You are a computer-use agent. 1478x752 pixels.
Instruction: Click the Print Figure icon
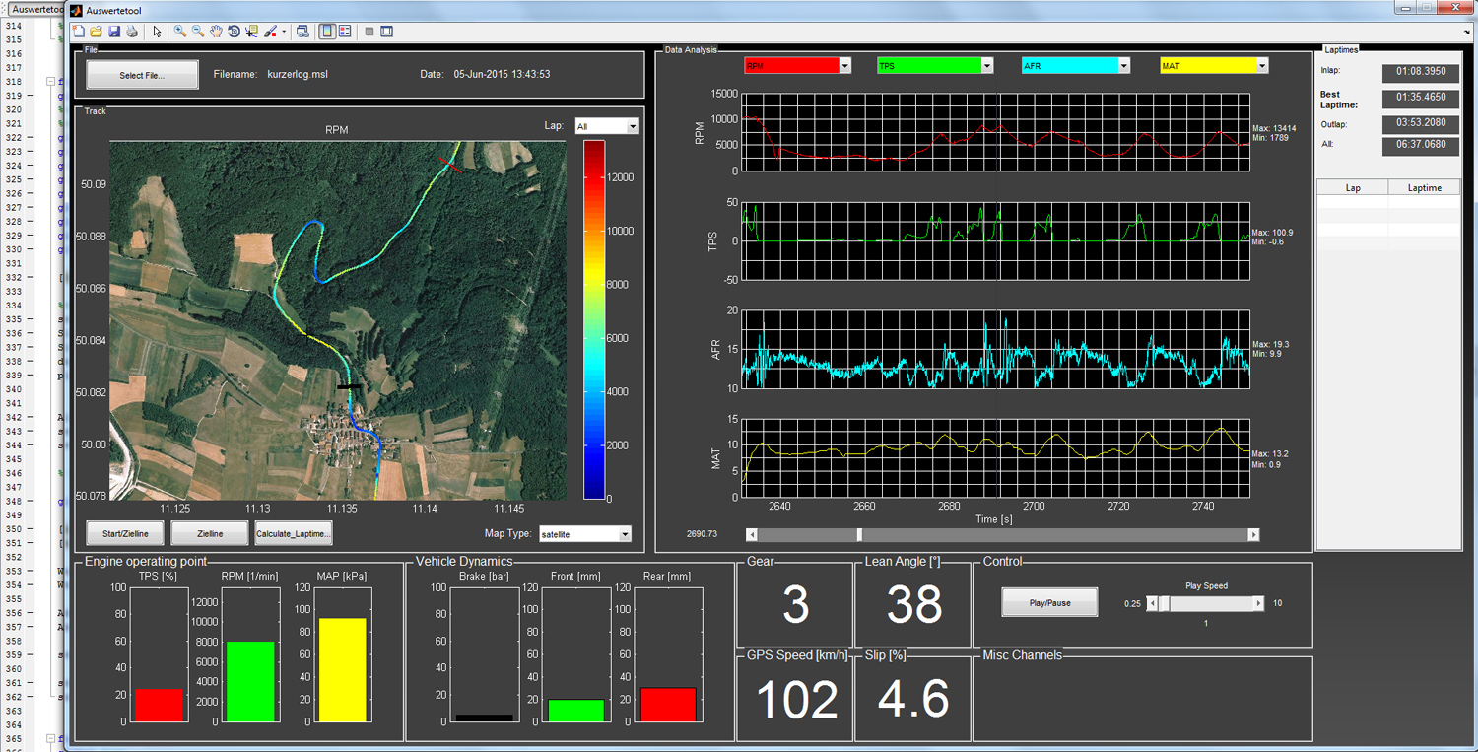click(131, 32)
